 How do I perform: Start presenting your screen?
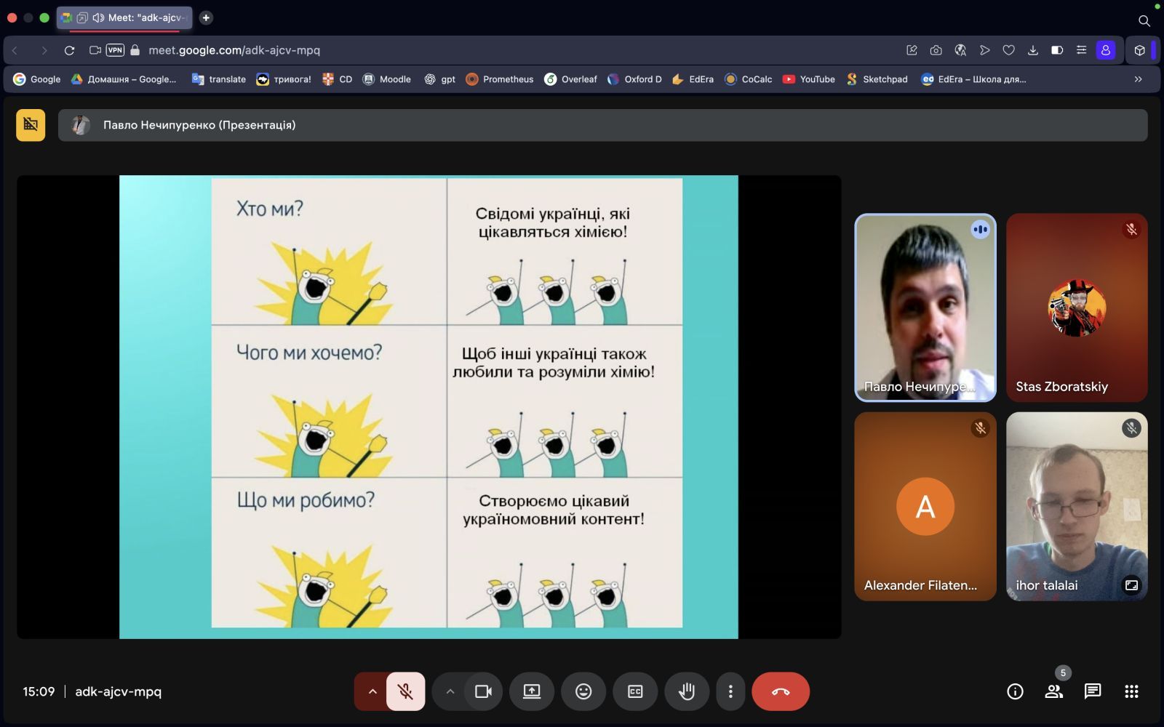click(531, 691)
